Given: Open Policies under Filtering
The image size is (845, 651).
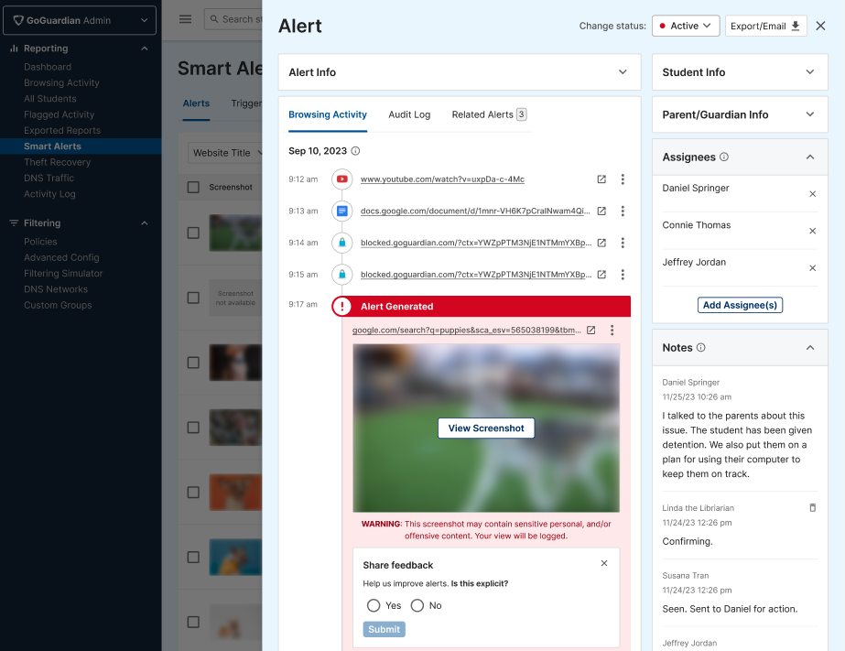Looking at the screenshot, I should coord(40,242).
